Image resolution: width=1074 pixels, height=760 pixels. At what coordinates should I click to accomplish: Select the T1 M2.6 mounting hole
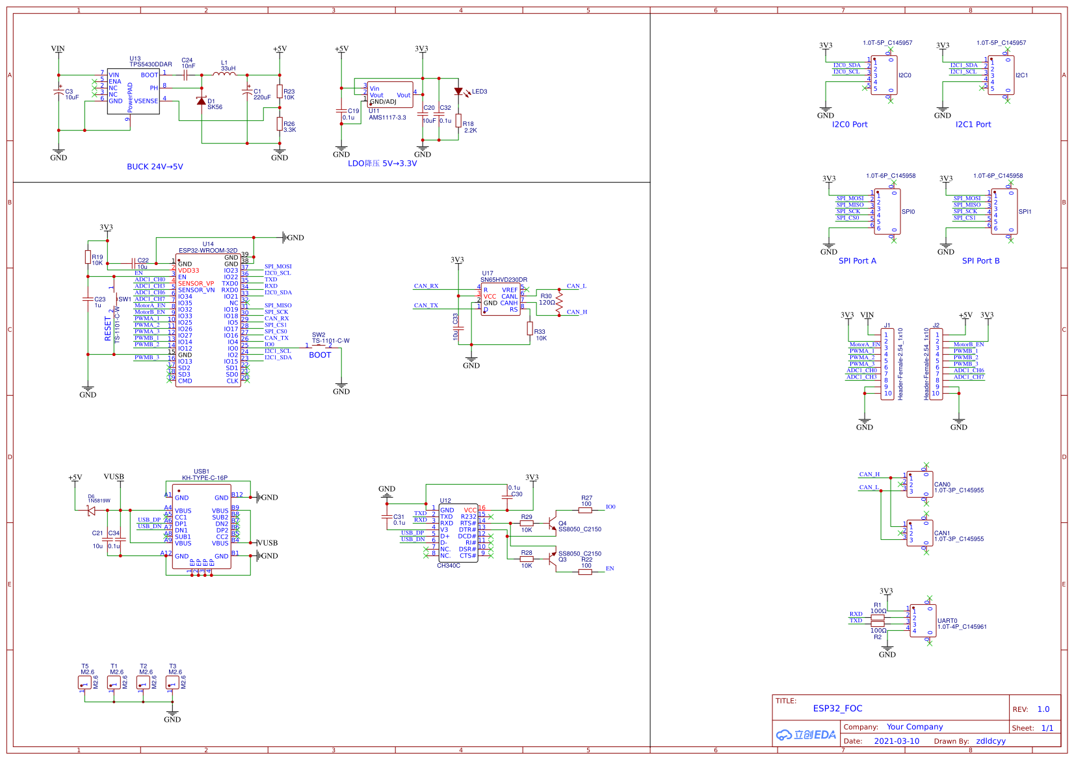point(114,683)
